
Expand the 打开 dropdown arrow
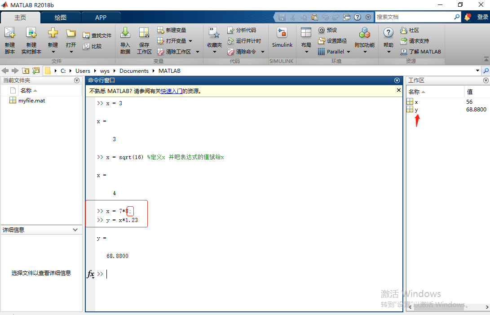pos(71,52)
